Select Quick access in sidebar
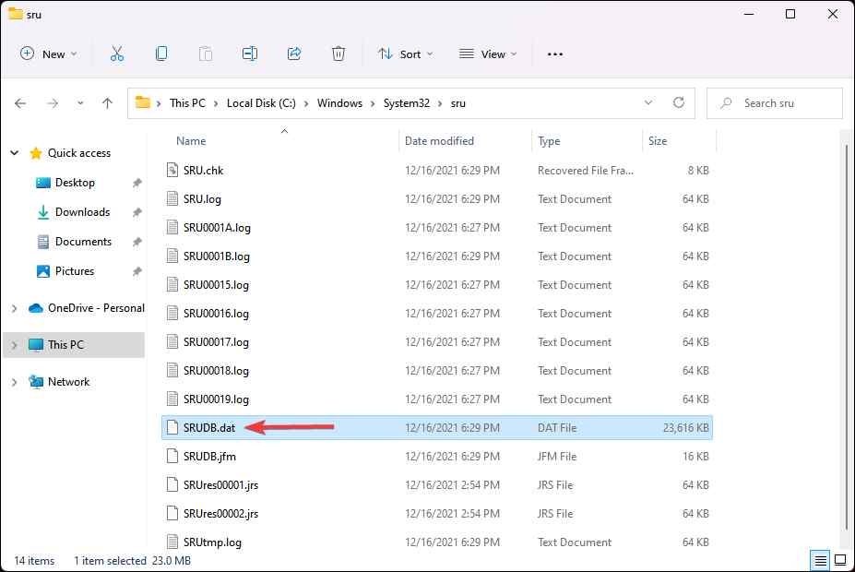 click(x=79, y=153)
